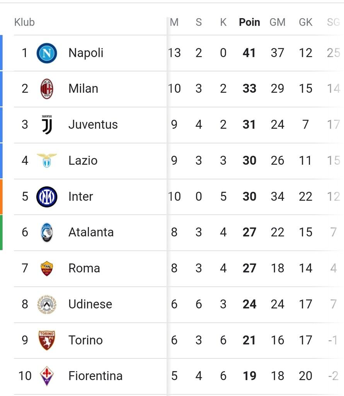Click the AC Milan club crest

(47, 89)
